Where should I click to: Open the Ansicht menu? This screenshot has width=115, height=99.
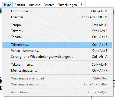click(34, 5)
